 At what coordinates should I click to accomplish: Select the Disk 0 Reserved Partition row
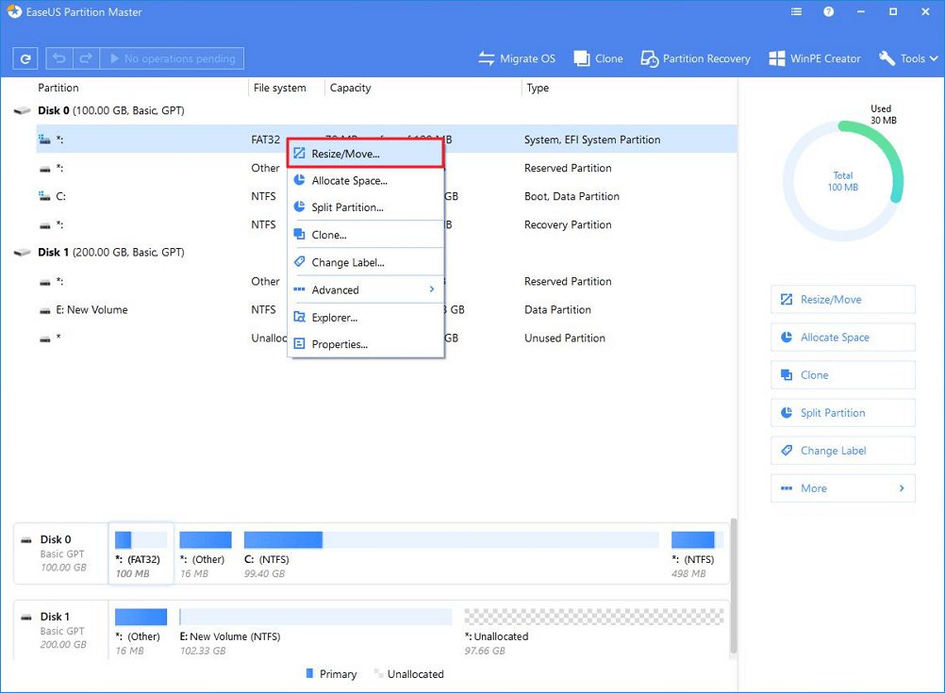pyautogui.click(x=386, y=168)
